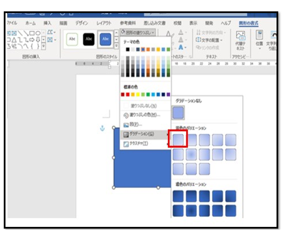Pick orange in the theme colors row
Viewport: 282px width, 230px height.
tap(148, 49)
